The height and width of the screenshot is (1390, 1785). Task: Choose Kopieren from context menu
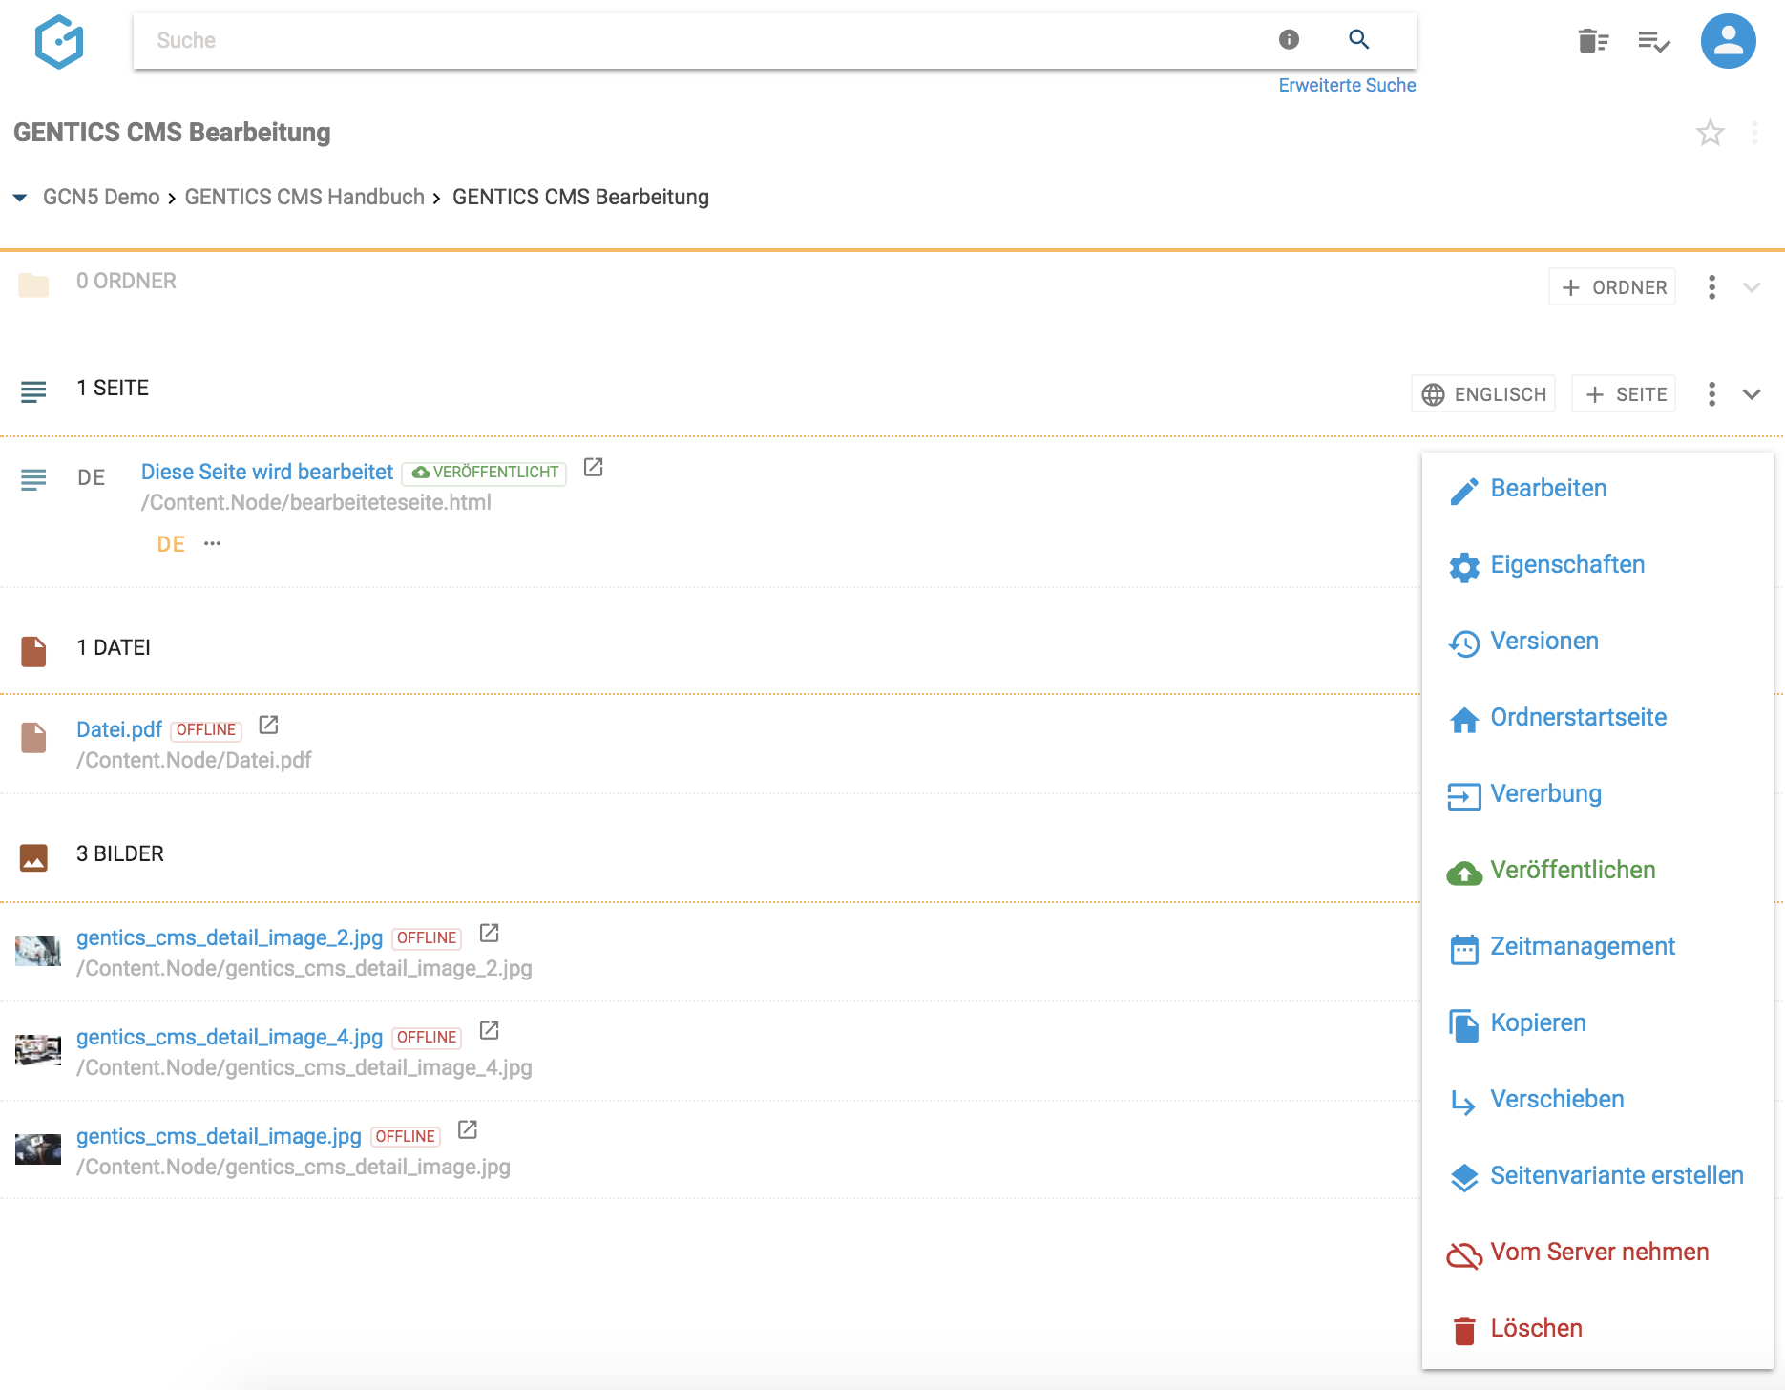pos(1597,1023)
